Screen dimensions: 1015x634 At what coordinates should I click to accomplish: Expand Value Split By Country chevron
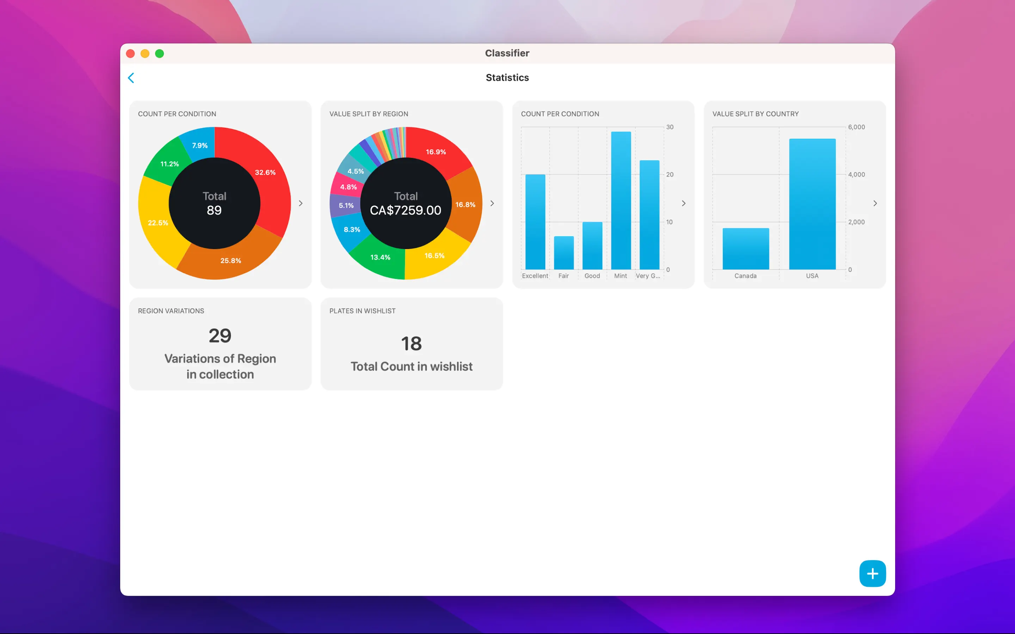[875, 203]
